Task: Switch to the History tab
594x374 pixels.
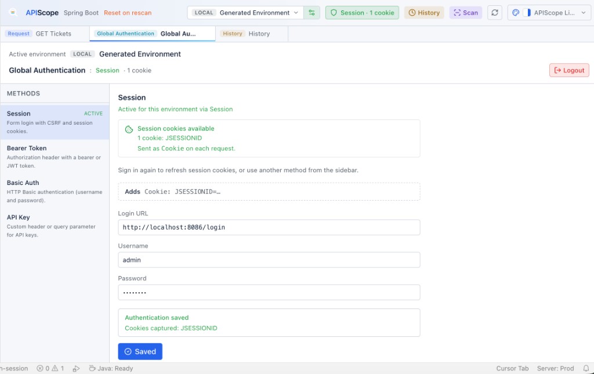Action: (x=252, y=34)
